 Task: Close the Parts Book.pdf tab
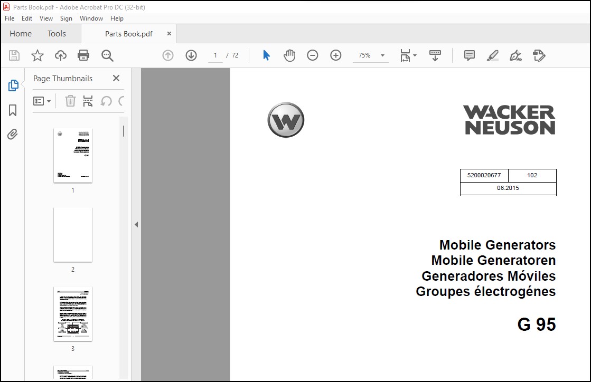pyautogui.click(x=169, y=33)
